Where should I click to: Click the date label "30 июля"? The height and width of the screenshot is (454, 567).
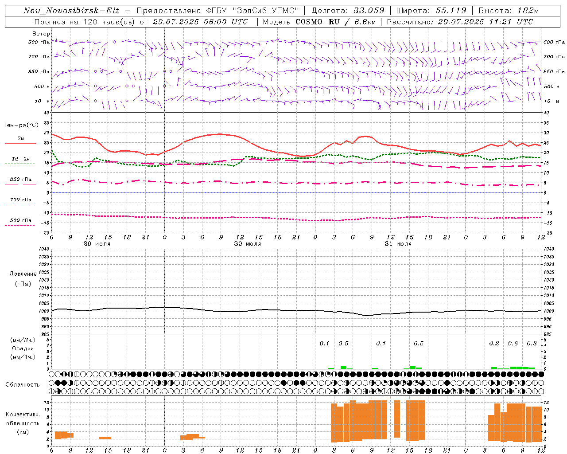click(x=248, y=244)
